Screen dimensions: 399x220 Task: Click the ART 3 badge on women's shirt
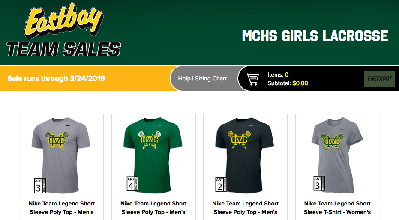click(x=319, y=184)
